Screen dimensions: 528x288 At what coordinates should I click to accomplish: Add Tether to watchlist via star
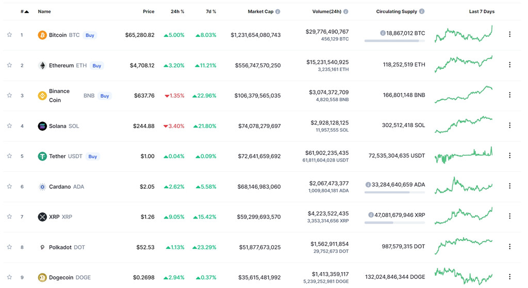click(x=9, y=156)
